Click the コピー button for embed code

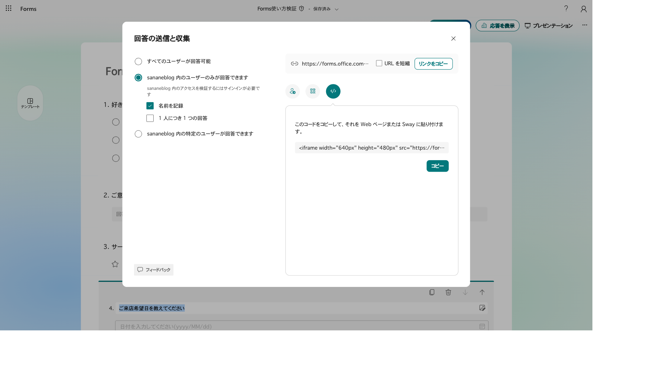[437, 166]
